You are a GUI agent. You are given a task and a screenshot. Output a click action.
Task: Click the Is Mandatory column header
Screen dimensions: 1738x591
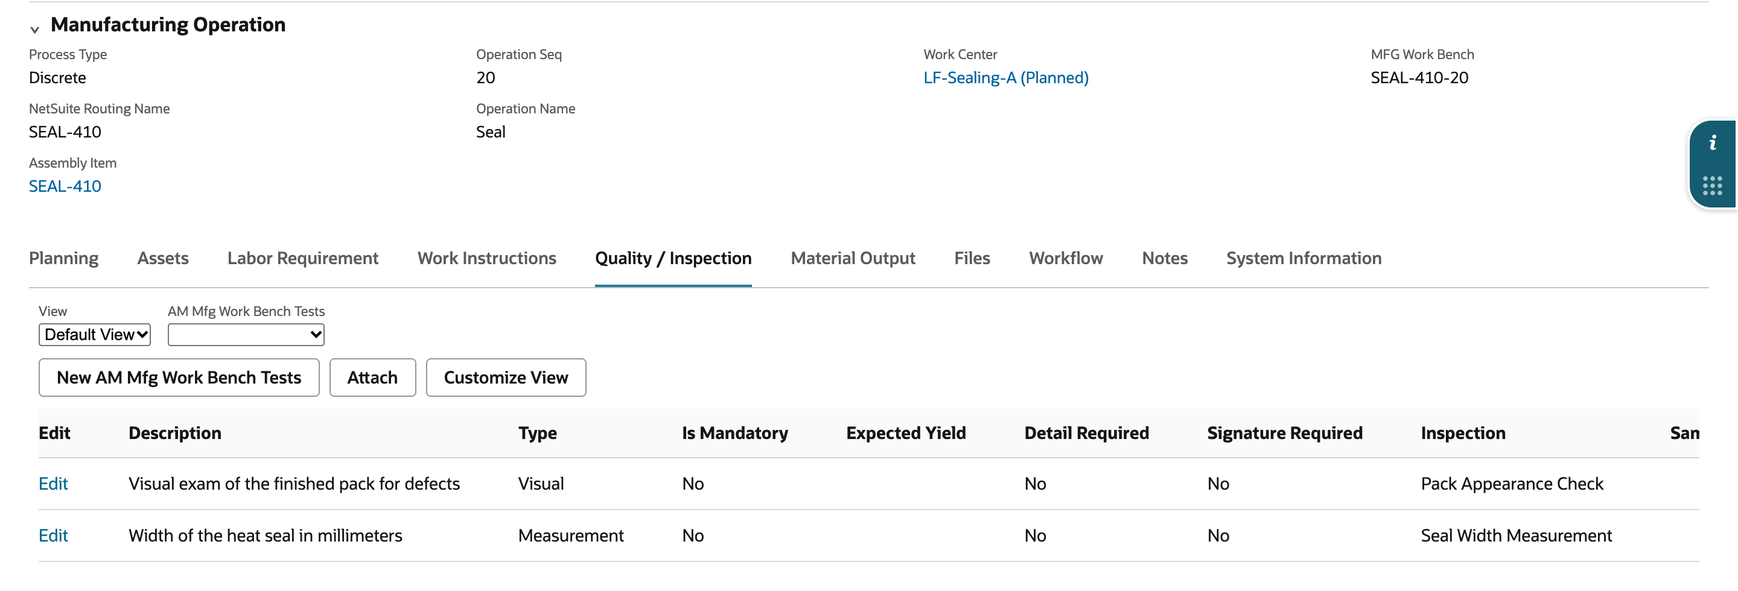735,432
